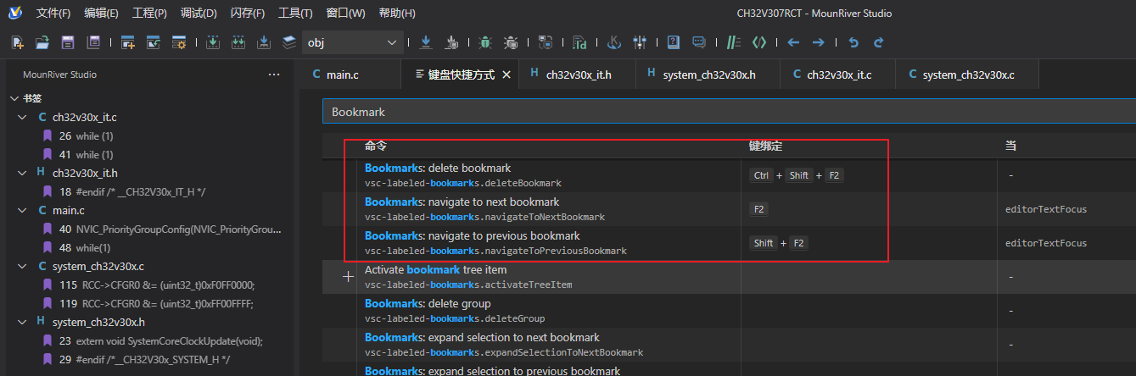Click the sliders settings toolbar icon
The height and width of the screenshot is (376, 1136).
[641, 42]
